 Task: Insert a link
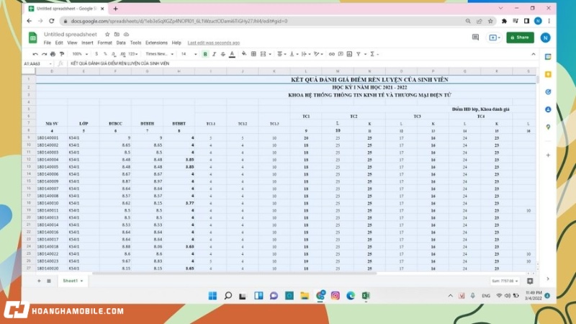[x=332, y=54]
